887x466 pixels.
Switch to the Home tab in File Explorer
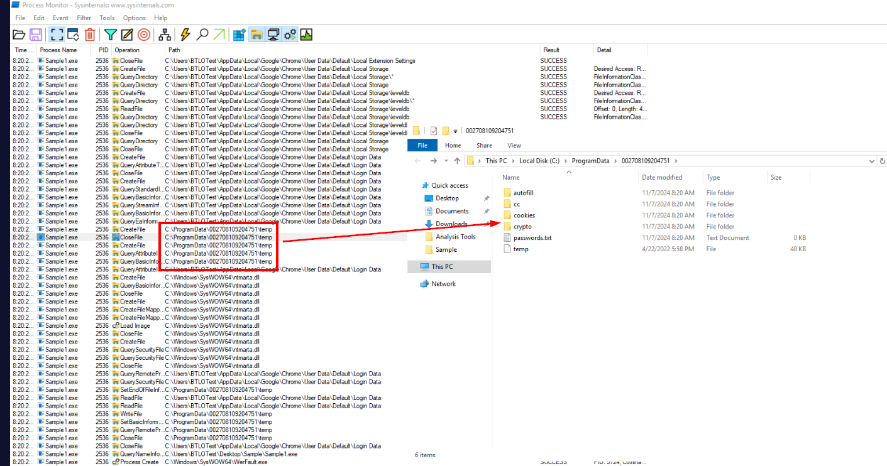453,145
